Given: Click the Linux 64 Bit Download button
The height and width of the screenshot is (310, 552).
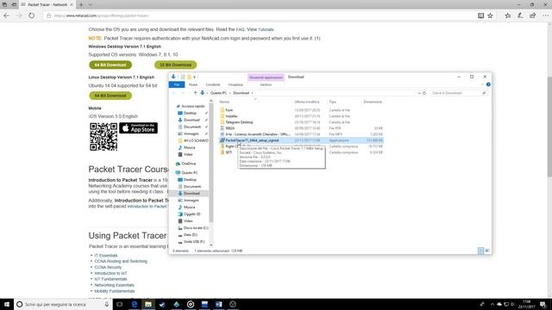Looking at the screenshot, I should (x=110, y=96).
